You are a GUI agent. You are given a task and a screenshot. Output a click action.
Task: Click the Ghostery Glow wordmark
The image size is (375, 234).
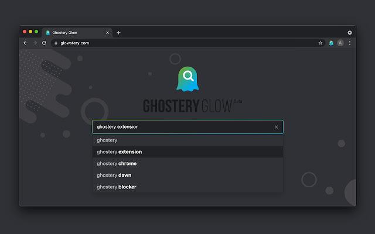point(193,106)
